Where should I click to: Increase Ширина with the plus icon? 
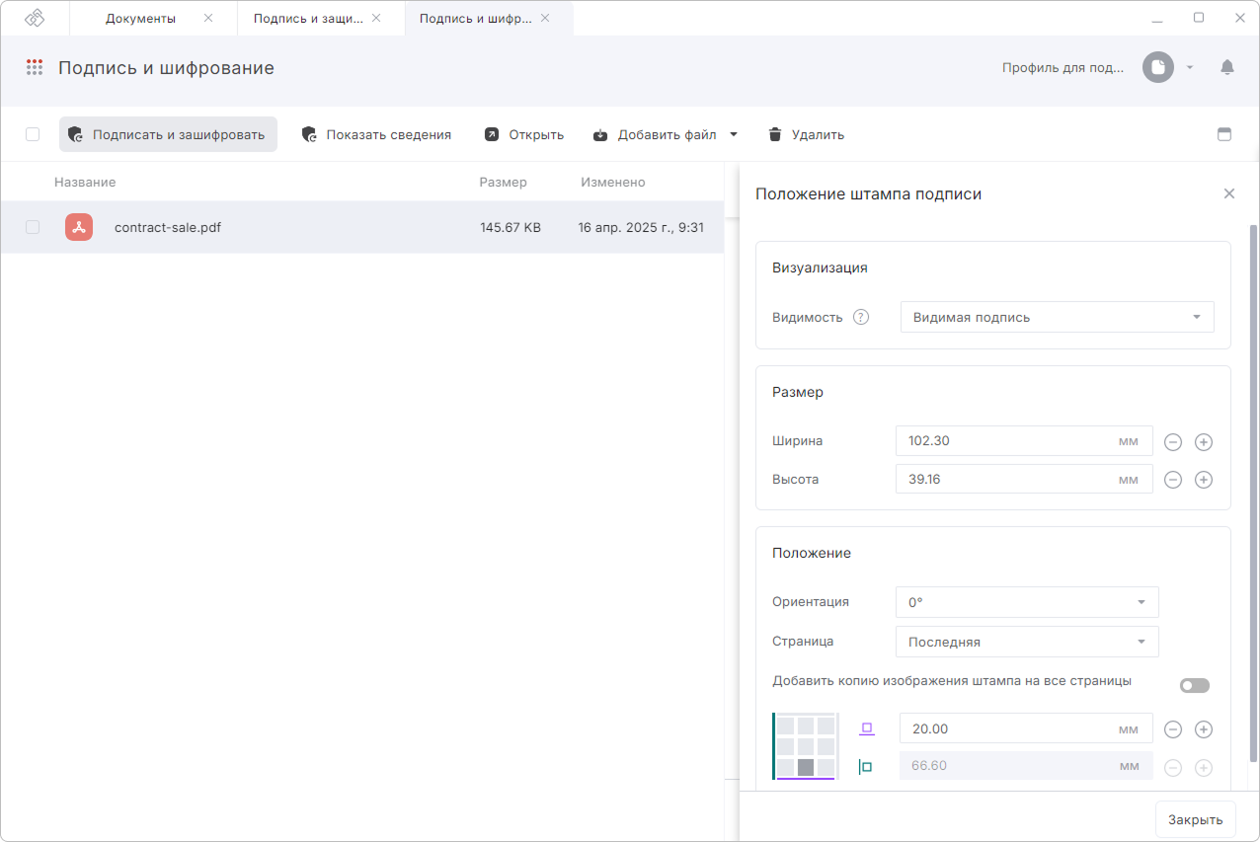pyautogui.click(x=1204, y=442)
